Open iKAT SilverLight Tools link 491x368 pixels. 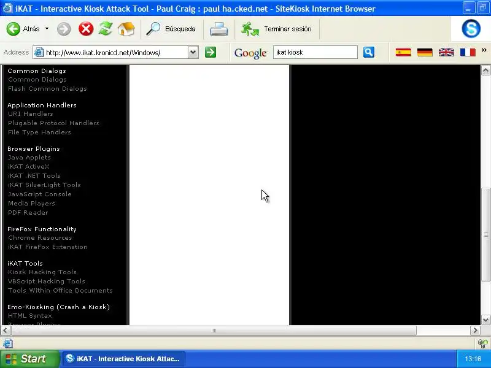pyautogui.click(x=44, y=185)
